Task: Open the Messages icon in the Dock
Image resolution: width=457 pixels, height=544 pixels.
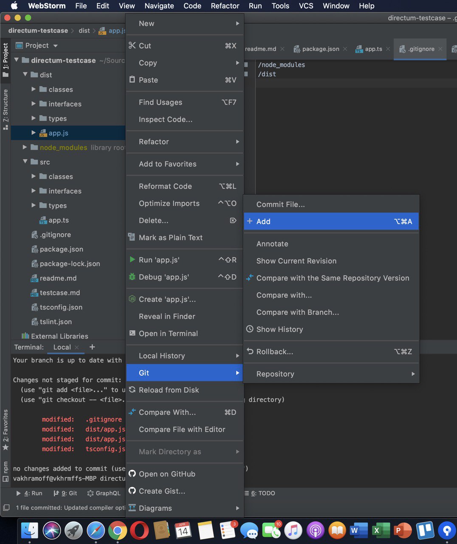Action: pos(249,530)
